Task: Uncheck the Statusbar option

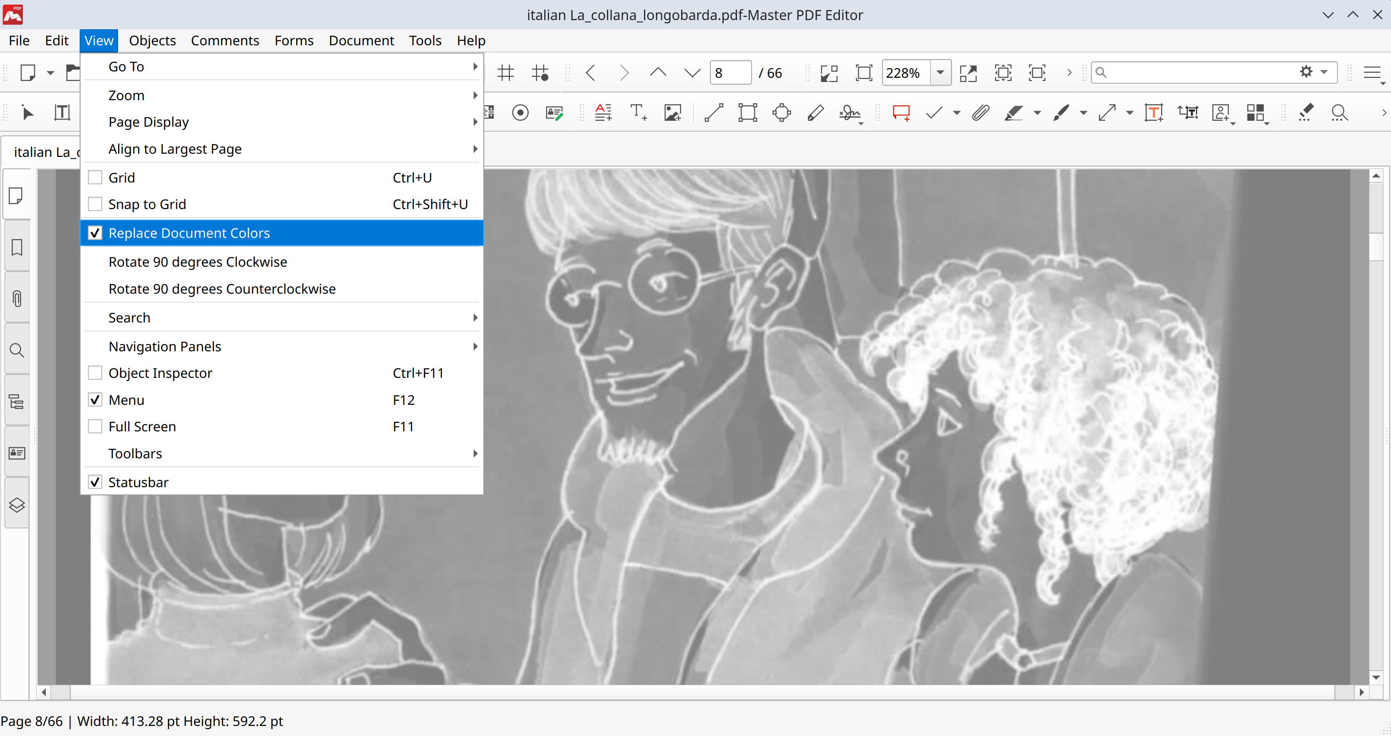Action: point(95,482)
